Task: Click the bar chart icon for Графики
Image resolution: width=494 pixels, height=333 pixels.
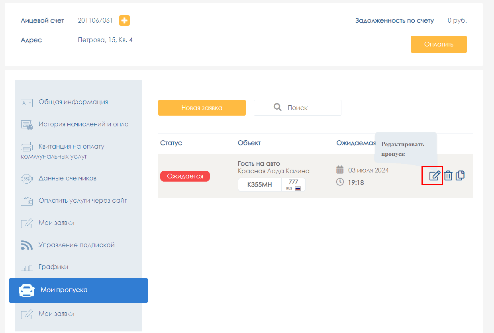Action: point(26,267)
